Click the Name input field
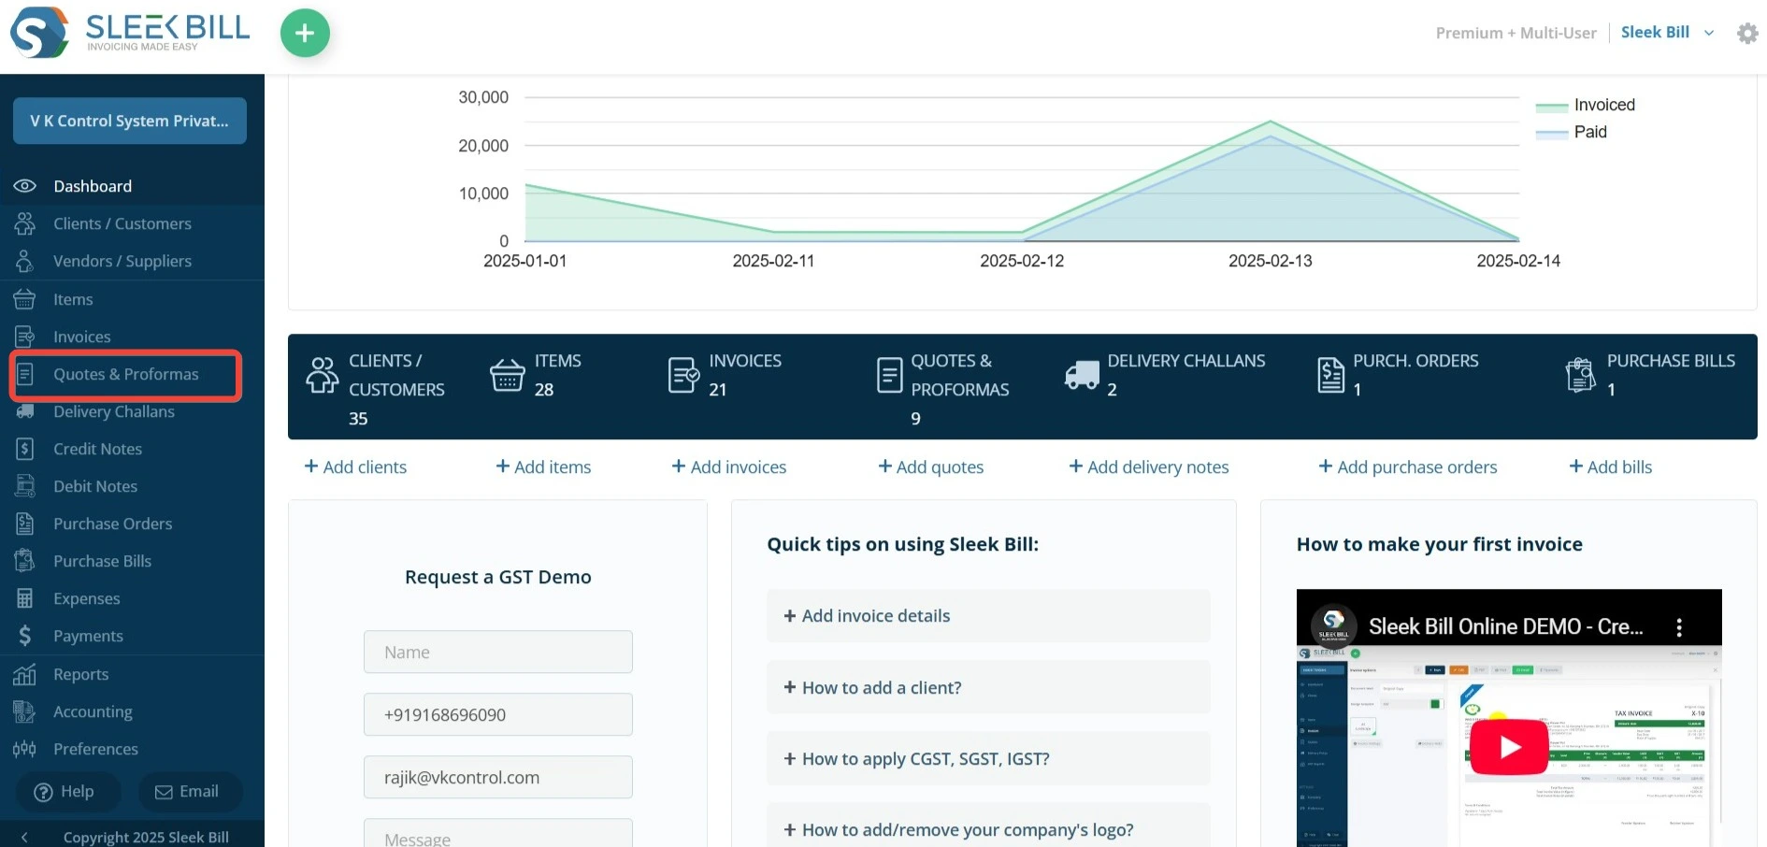The width and height of the screenshot is (1767, 847). pyautogui.click(x=498, y=652)
